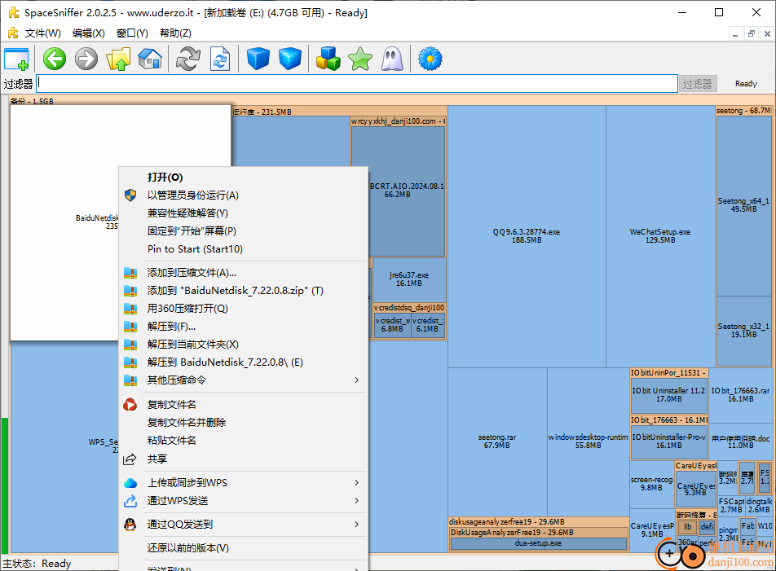Click the WPS send icon beside 通过WPS发送
The width and height of the screenshot is (776, 571).
click(130, 501)
